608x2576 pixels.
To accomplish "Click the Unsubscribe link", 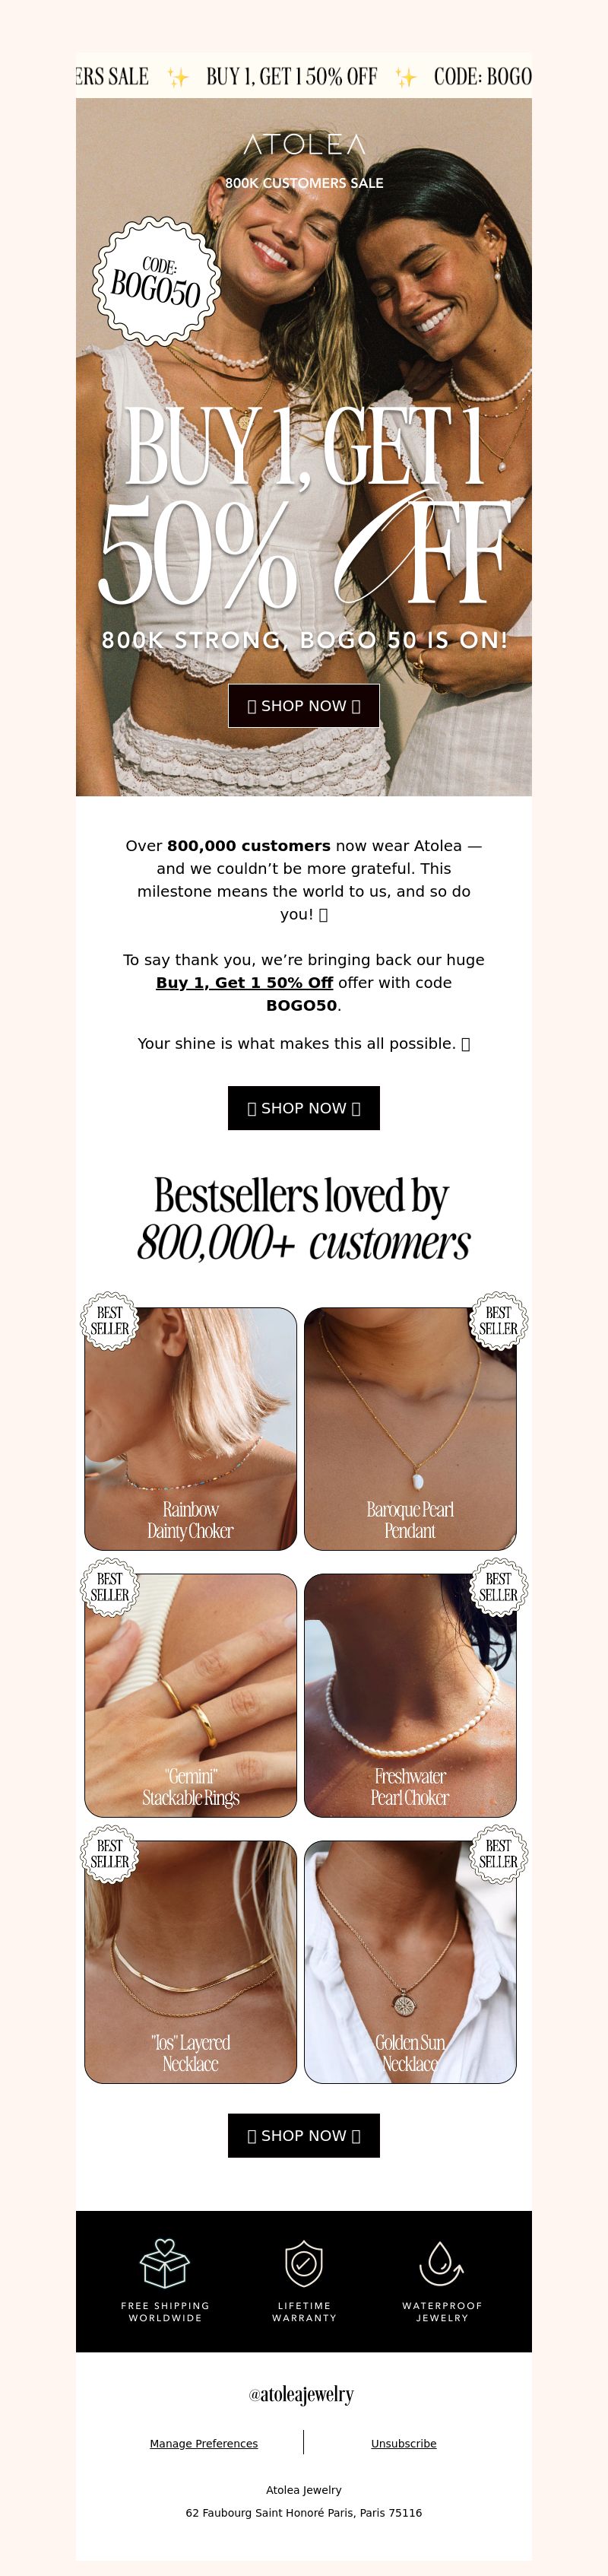I will 404,2443.
